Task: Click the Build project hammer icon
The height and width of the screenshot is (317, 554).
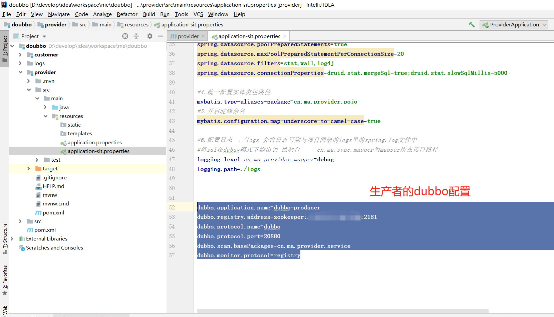Action: pos(472,24)
